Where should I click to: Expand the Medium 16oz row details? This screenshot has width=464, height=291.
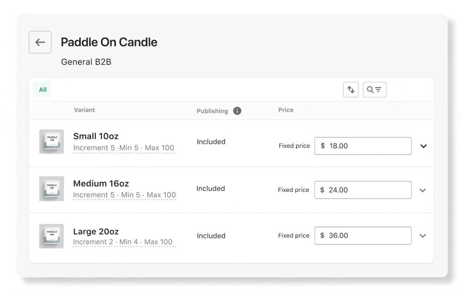point(422,190)
